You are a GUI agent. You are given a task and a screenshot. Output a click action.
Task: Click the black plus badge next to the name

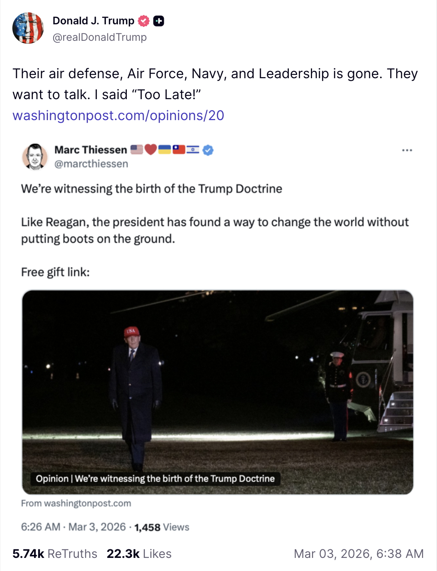pos(159,21)
